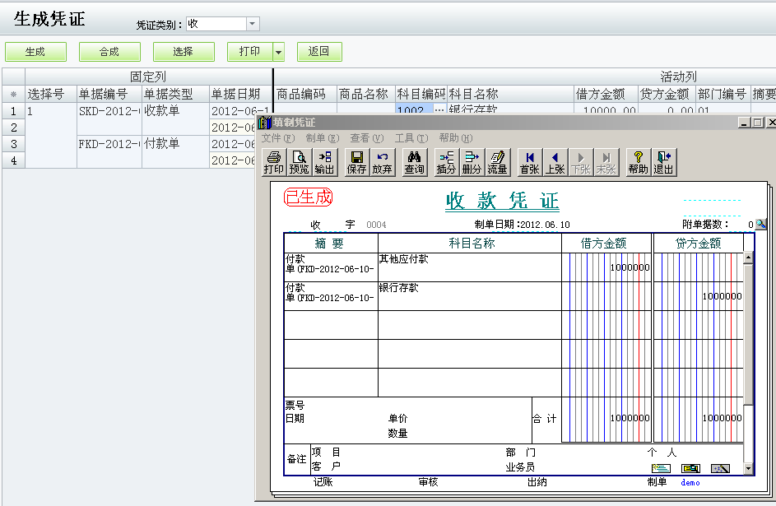
Task: Click the 选择号 column header
Action: coord(51,94)
